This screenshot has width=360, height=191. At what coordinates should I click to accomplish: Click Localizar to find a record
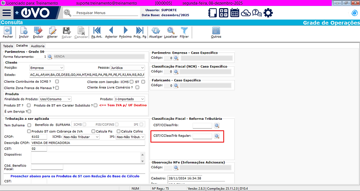pyautogui.click(x=171, y=33)
